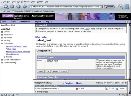131x96 pixels.
Task: Click the security lock icon in the status bar
Action: tap(127, 95)
